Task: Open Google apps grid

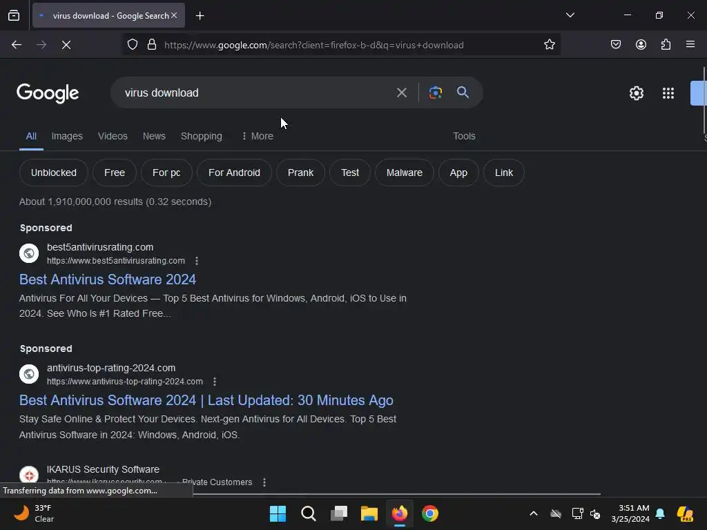Action: (668, 93)
